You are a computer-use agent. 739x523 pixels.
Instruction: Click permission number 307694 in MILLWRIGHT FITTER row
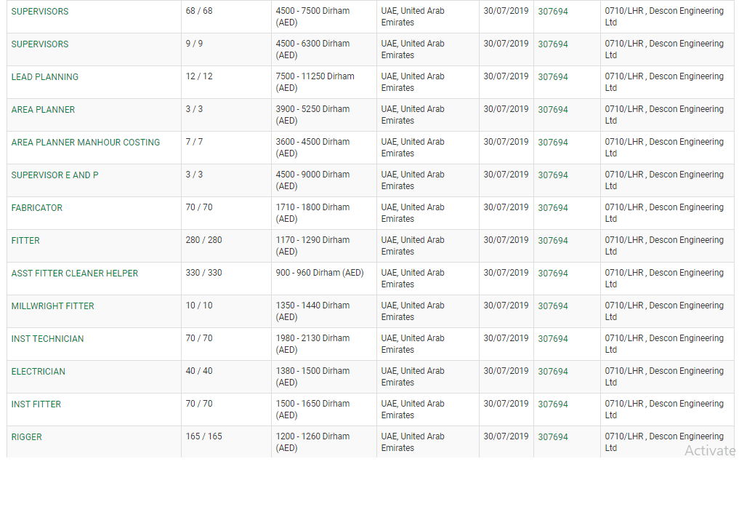pyautogui.click(x=553, y=306)
